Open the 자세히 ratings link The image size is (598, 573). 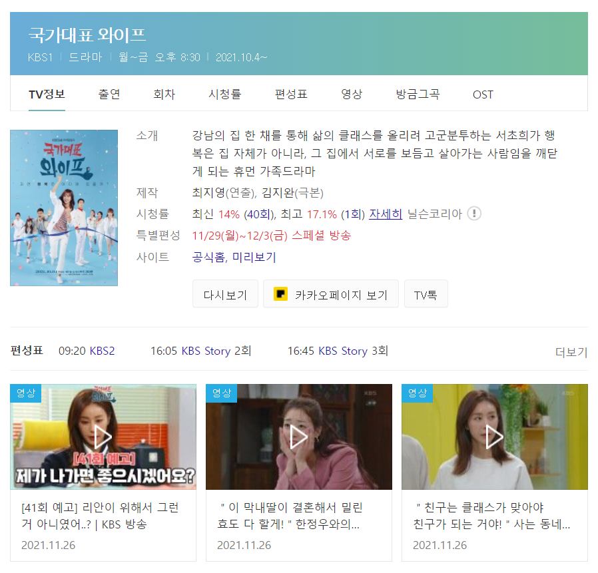click(386, 214)
